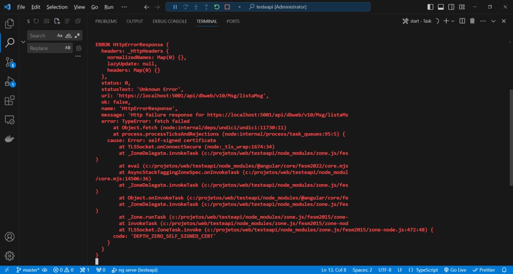Toggle Use Regular Expression in search
The width and height of the screenshot is (513, 274).
point(77,36)
